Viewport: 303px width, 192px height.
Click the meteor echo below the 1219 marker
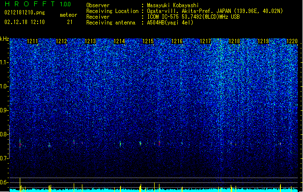(280, 144)
